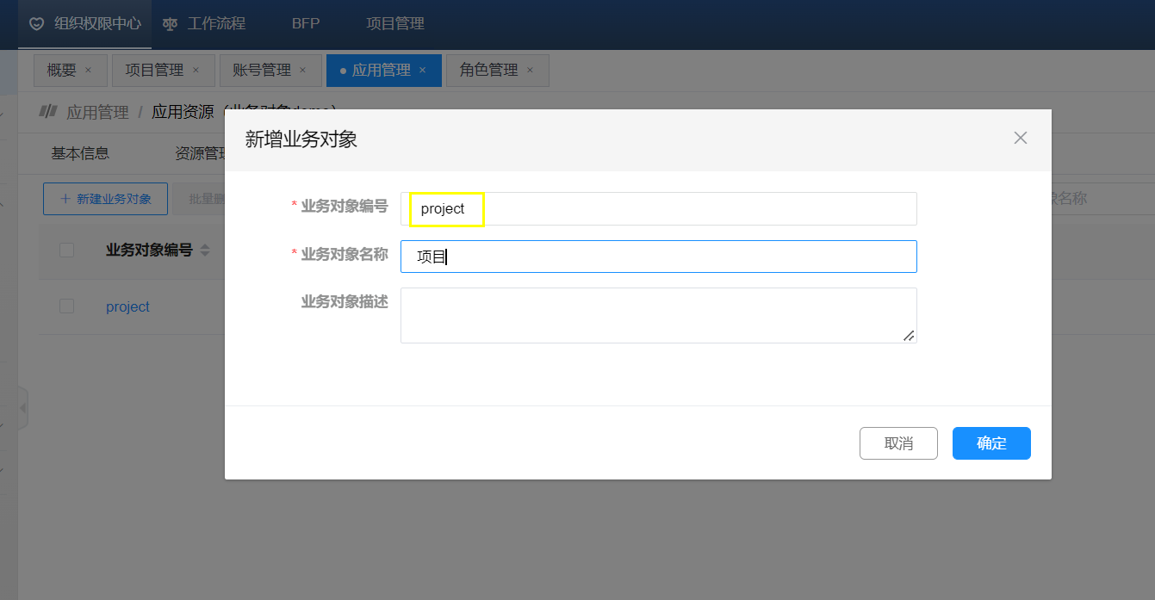
Task: Click the scales icon beside 工作流程
Action: pos(171,24)
